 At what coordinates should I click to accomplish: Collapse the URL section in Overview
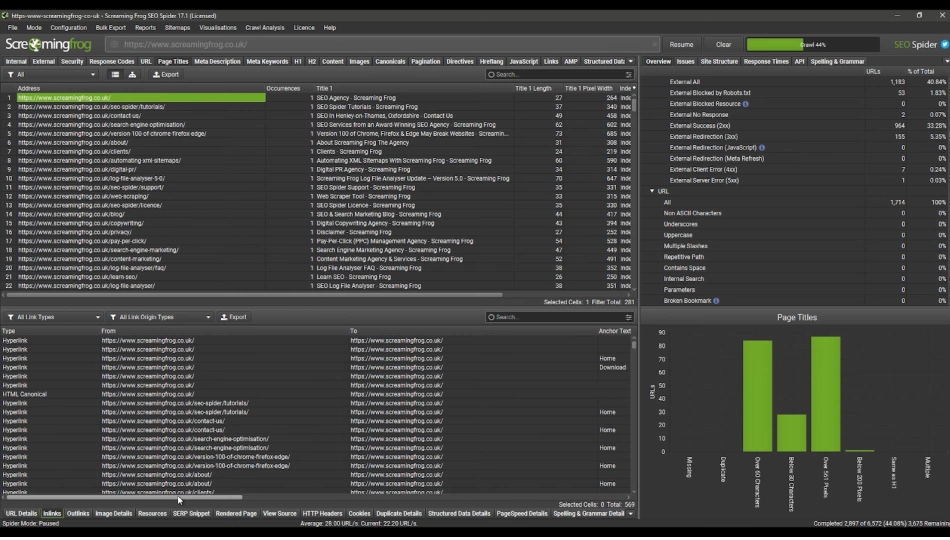point(652,191)
